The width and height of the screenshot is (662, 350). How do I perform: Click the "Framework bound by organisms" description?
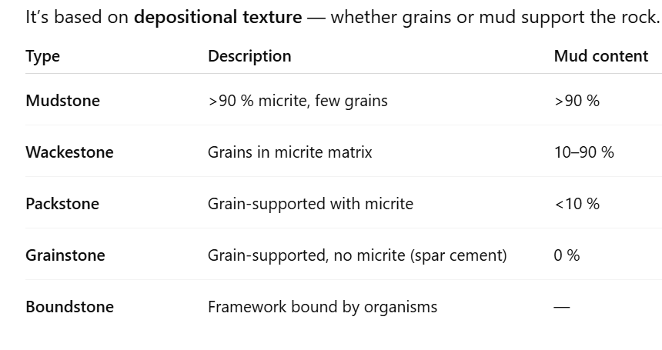[x=323, y=307]
